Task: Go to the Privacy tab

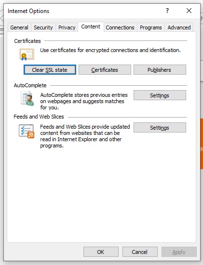Action: click(x=67, y=27)
